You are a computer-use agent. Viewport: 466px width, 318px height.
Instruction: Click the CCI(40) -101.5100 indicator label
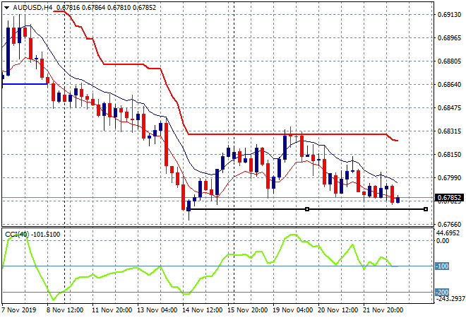coord(32,235)
